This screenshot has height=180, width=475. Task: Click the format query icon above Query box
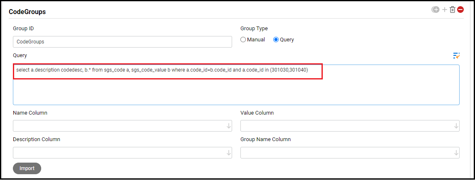[x=456, y=56]
